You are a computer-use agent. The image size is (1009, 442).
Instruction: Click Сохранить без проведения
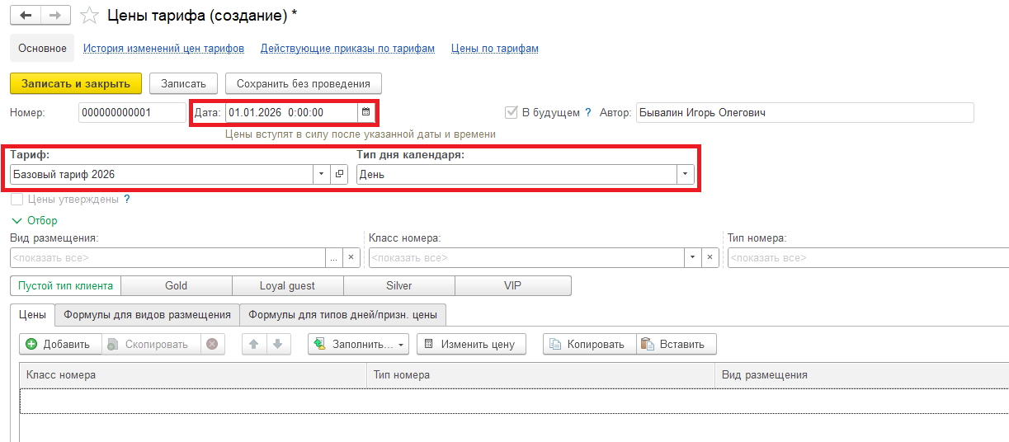[x=304, y=83]
